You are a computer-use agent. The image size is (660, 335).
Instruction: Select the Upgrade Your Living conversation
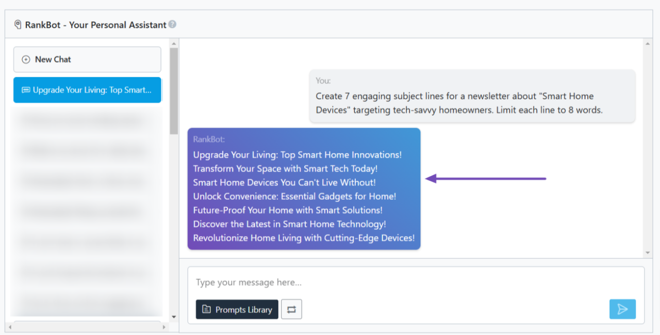pyautogui.click(x=87, y=90)
